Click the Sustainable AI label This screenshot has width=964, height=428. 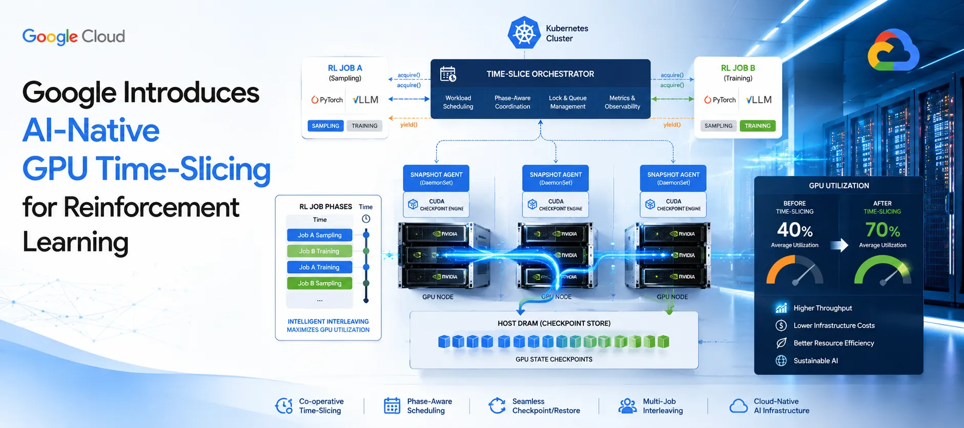click(x=815, y=360)
